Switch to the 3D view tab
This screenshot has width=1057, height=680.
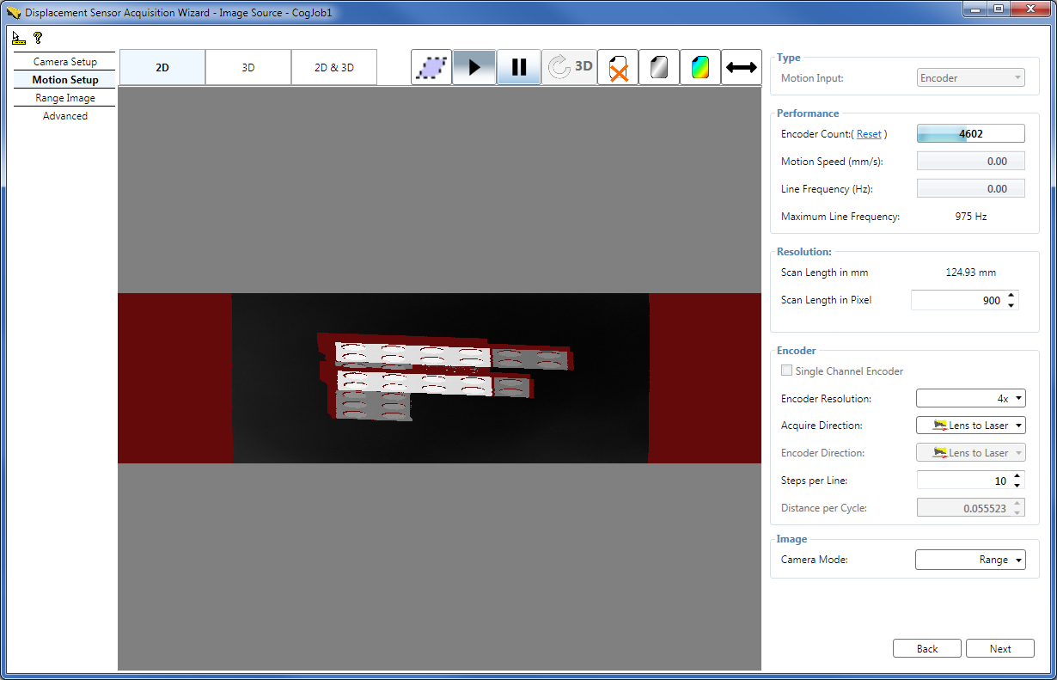pyautogui.click(x=247, y=66)
